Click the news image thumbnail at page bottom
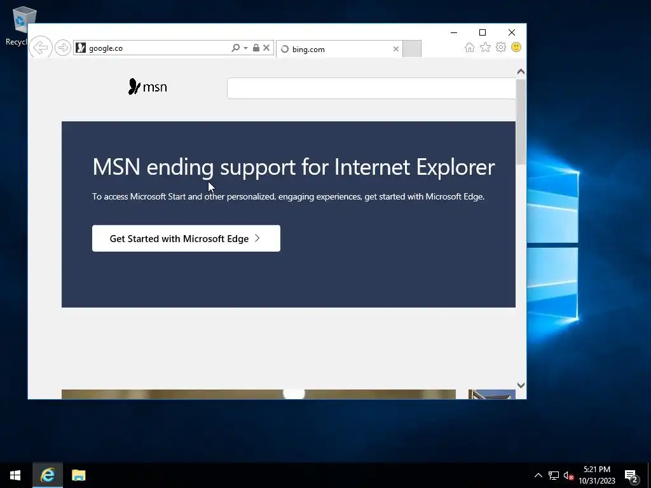The height and width of the screenshot is (488, 651). click(259, 394)
